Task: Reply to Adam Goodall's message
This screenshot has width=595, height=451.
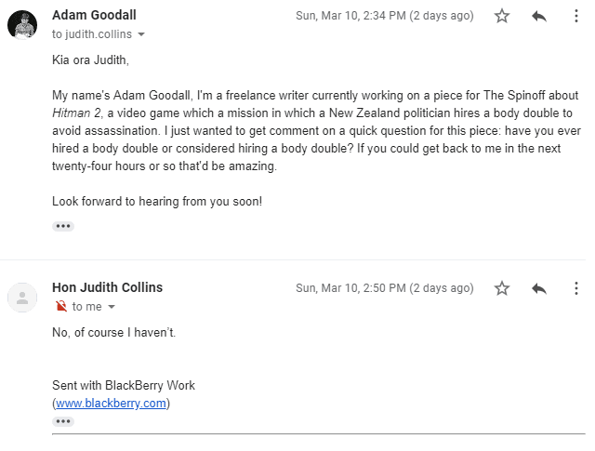Action: coord(539,16)
